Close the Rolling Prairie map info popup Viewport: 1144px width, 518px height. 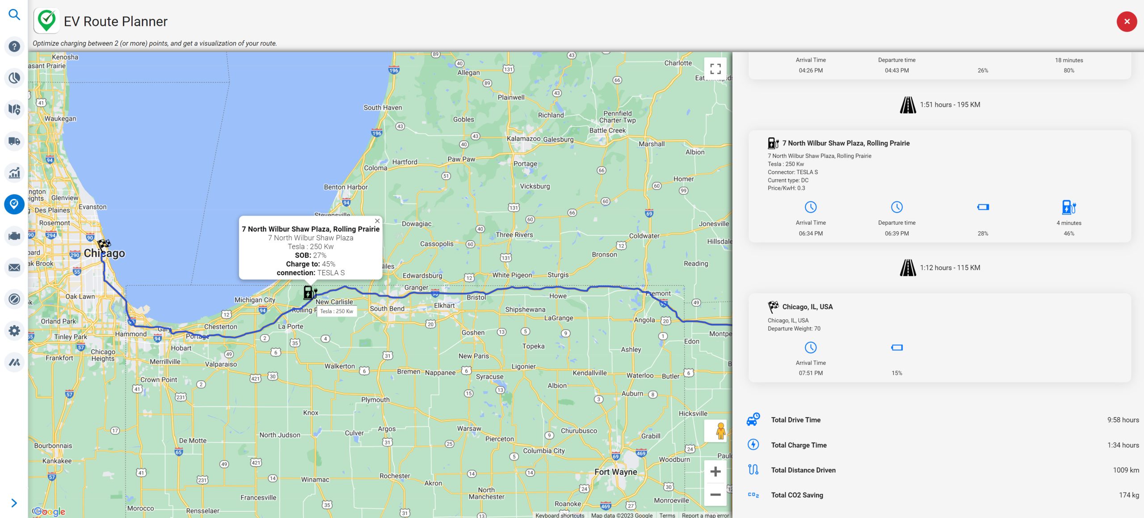click(x=377, y=221)
